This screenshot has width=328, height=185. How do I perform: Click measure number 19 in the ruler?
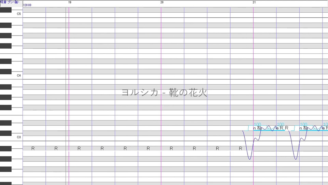(x=70, y=2)
